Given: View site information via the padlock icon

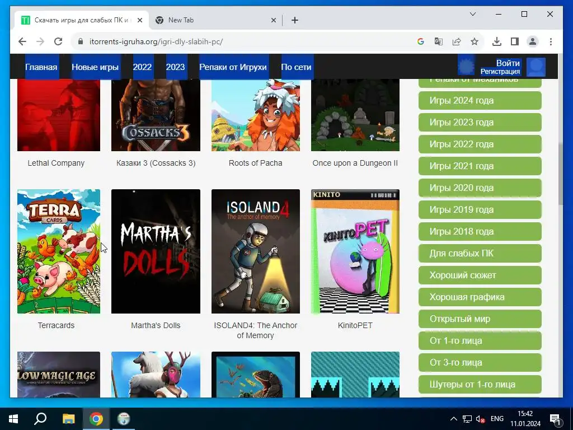Looking at the screenshot, I should point(81,41).
